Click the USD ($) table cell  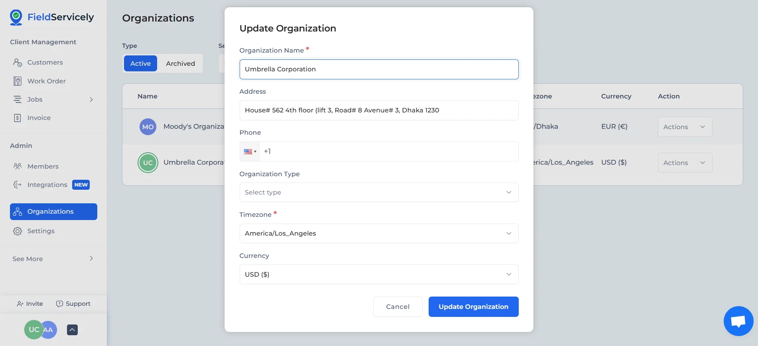click(614, 162)
